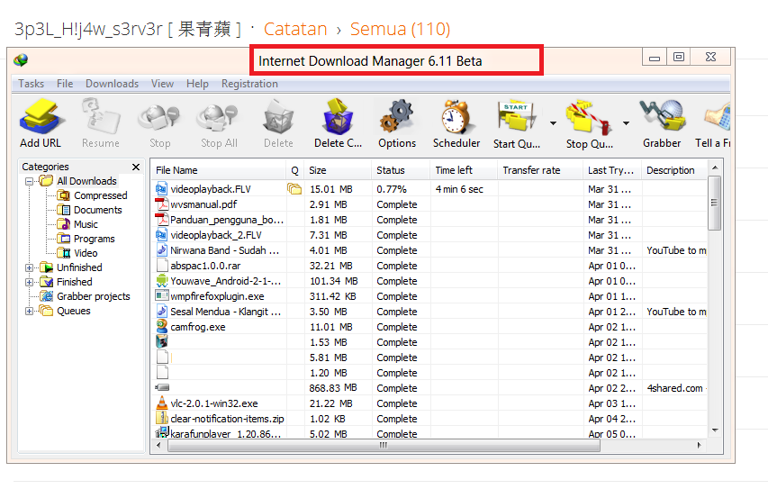Close the Categories panel
Image resolution: width=768 pixels, height=489 pixels.
[x=136, y=168]
